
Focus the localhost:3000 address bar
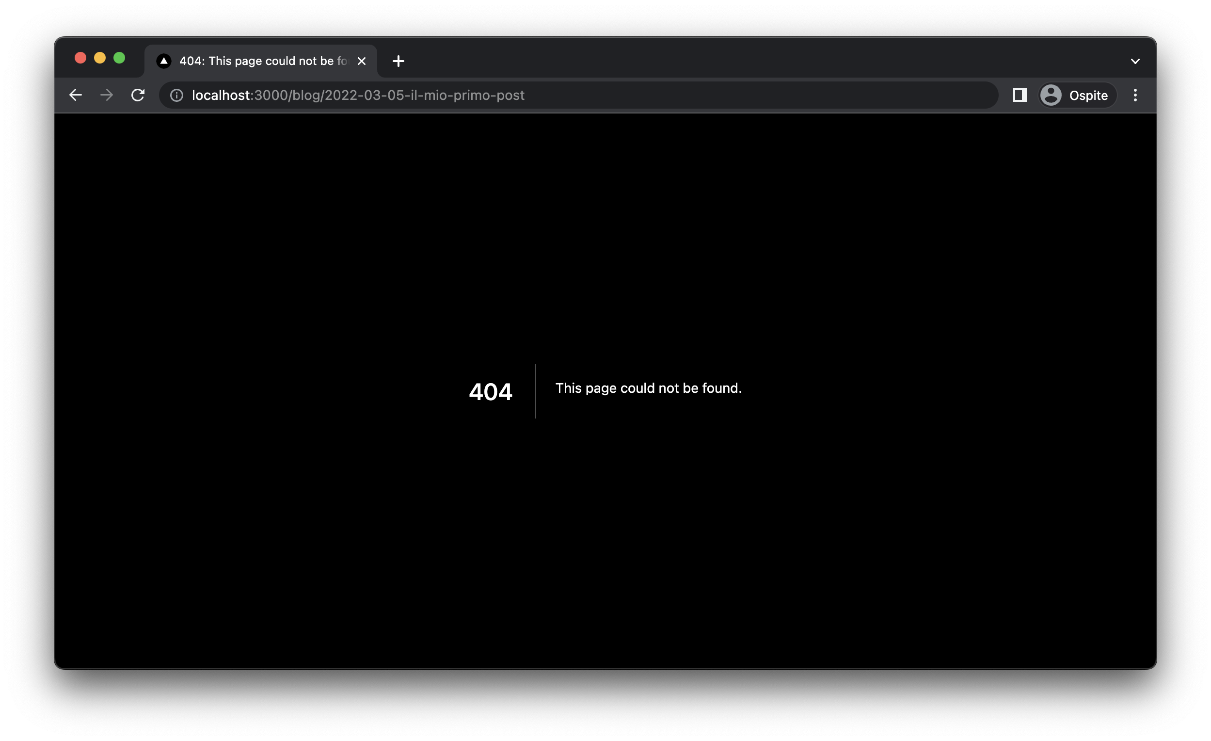click(578, 95)
